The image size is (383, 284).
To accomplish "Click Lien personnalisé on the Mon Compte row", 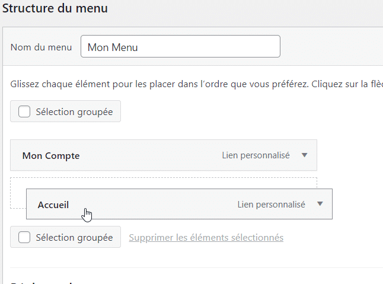I will (256, 155).
